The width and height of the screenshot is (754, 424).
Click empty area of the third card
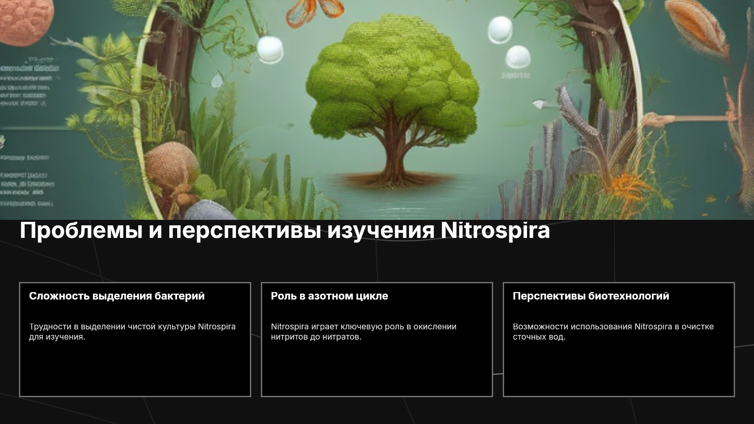coord(619,369)
